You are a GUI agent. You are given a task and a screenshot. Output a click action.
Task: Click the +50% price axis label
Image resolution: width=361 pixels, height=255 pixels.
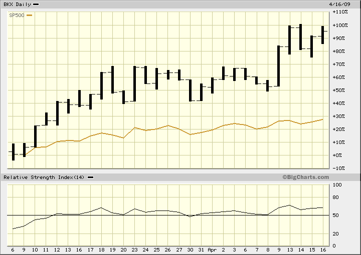point(338,90)
